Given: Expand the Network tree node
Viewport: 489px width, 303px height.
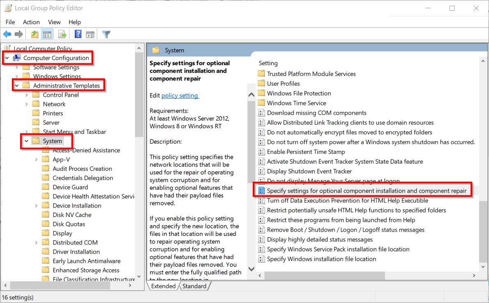Looking at the screenshot, I should tap(27, 104).
